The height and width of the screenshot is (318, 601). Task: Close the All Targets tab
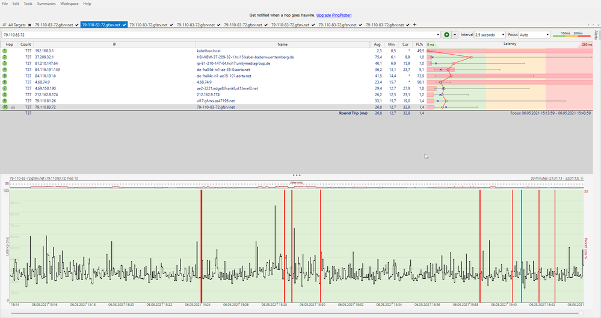coord(30,25)
